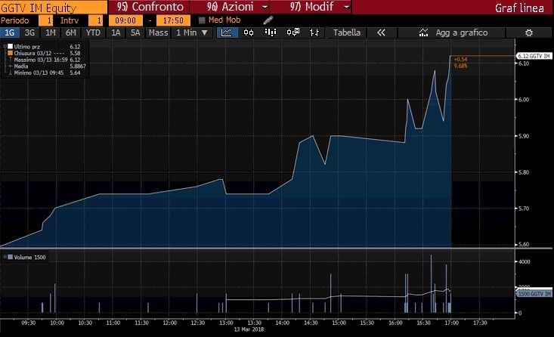Click the double-chevron collapse icon

click(382, 33)
